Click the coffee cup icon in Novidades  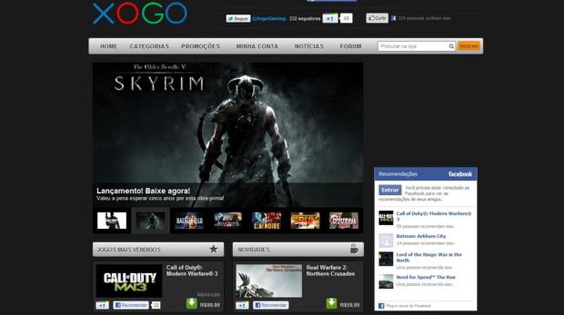(354, 249)
